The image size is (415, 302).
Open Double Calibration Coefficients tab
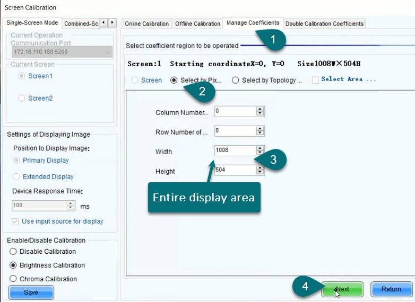tap(324, 24)
